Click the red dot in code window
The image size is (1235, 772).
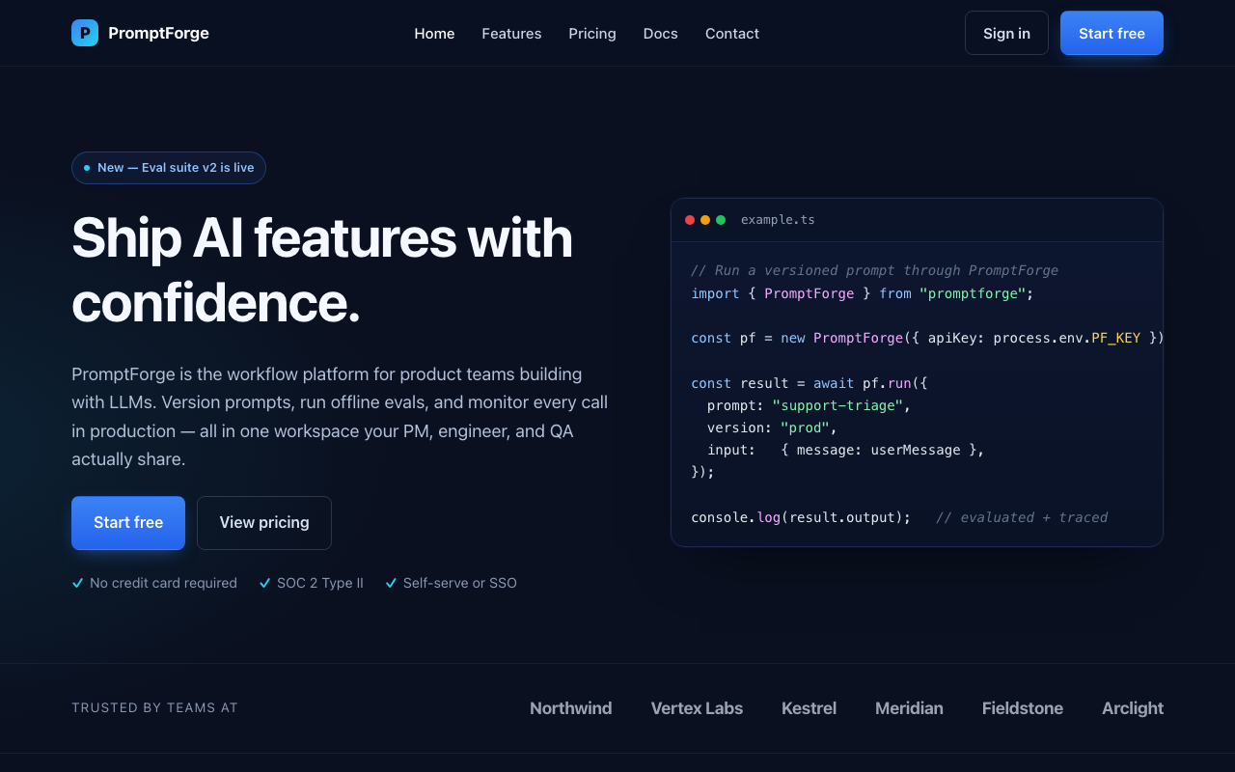(690, 220)
